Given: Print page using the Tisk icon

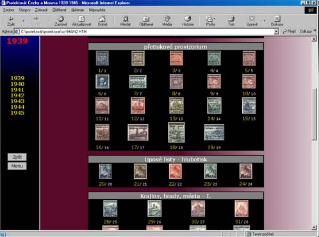Looking at the screenshot, I should (231, 21).
